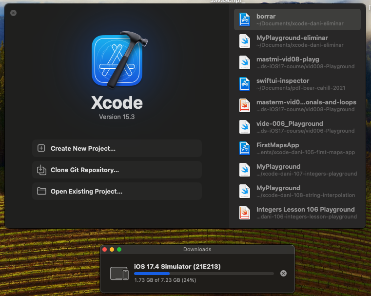Open the FirstMapsApp recent project
This screenshot has height=296, width=371.
tap(297, 148)
